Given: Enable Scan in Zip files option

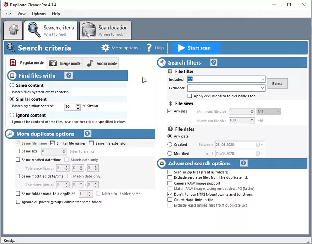Looking at the screenshot, I should 170,172.
